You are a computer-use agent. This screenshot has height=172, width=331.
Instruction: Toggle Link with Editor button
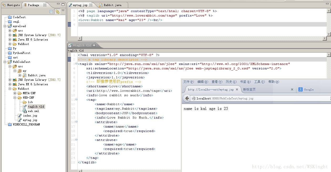57,12
